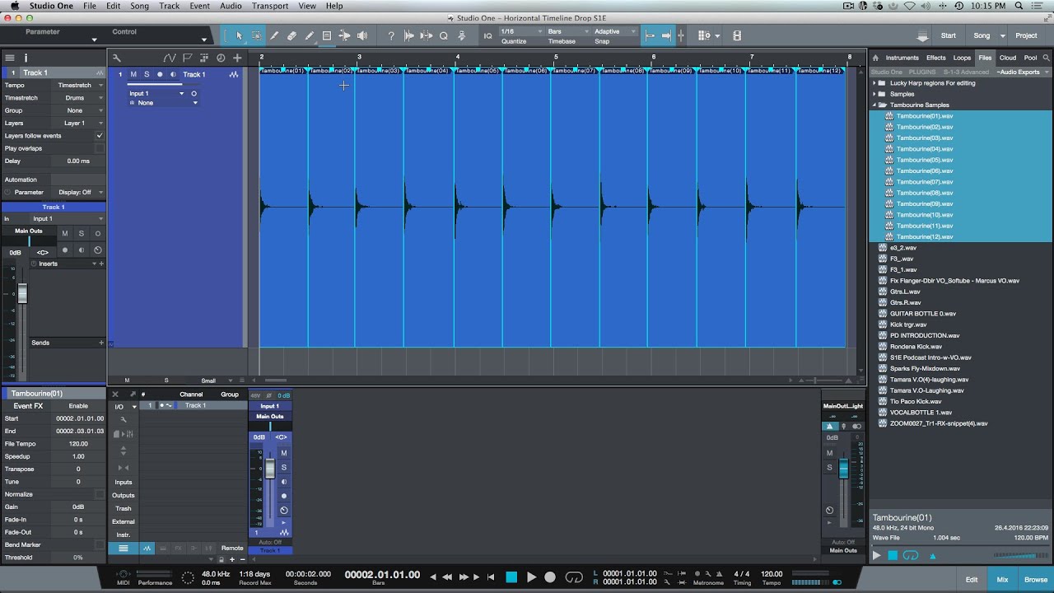Open automation Display: Off dropdown
The height and width of the screenshot is (593, 1054).
[77, 192]
